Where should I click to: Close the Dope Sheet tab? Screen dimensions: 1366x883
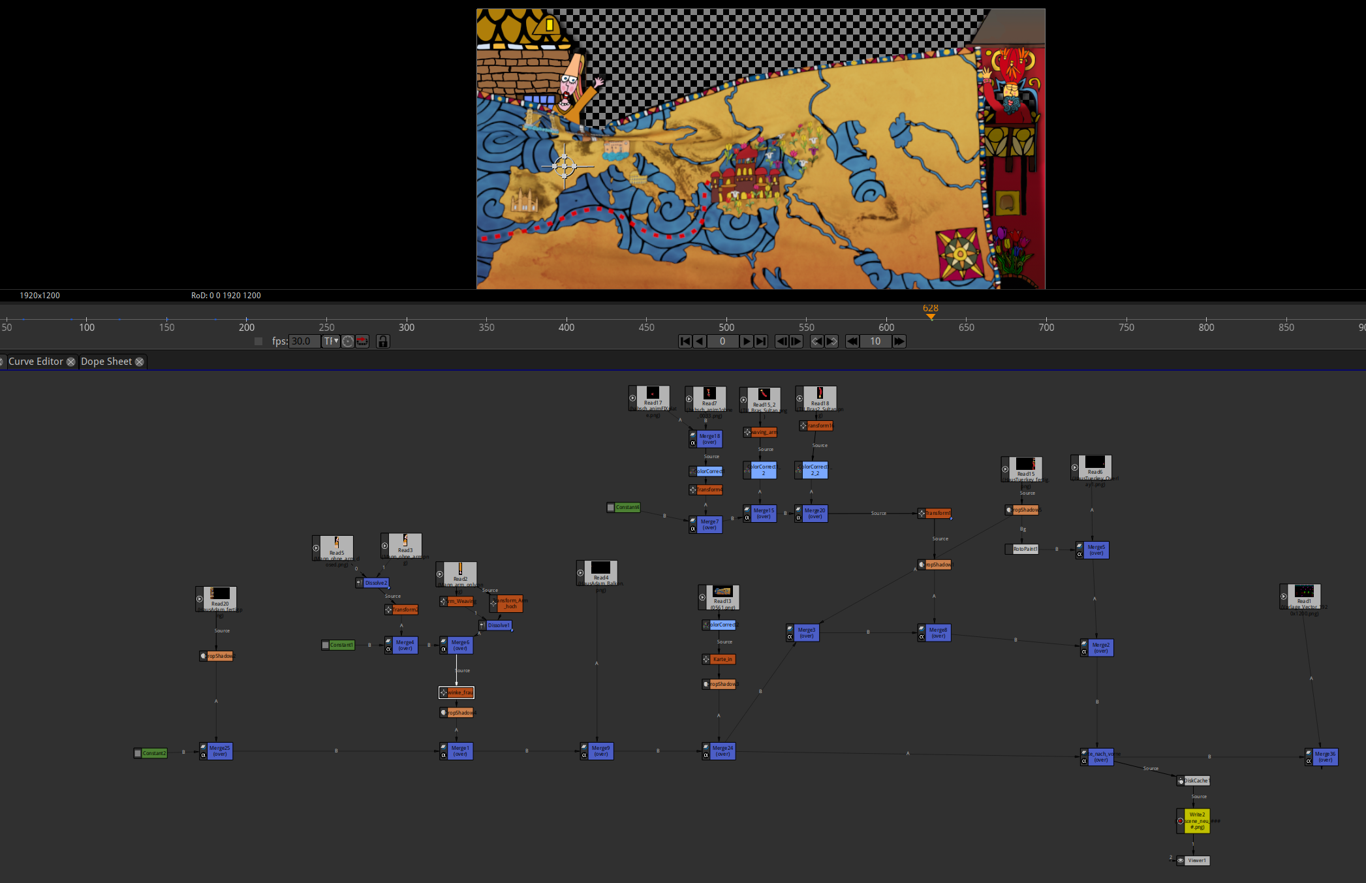pyautogui.click(x=140, y=362)
